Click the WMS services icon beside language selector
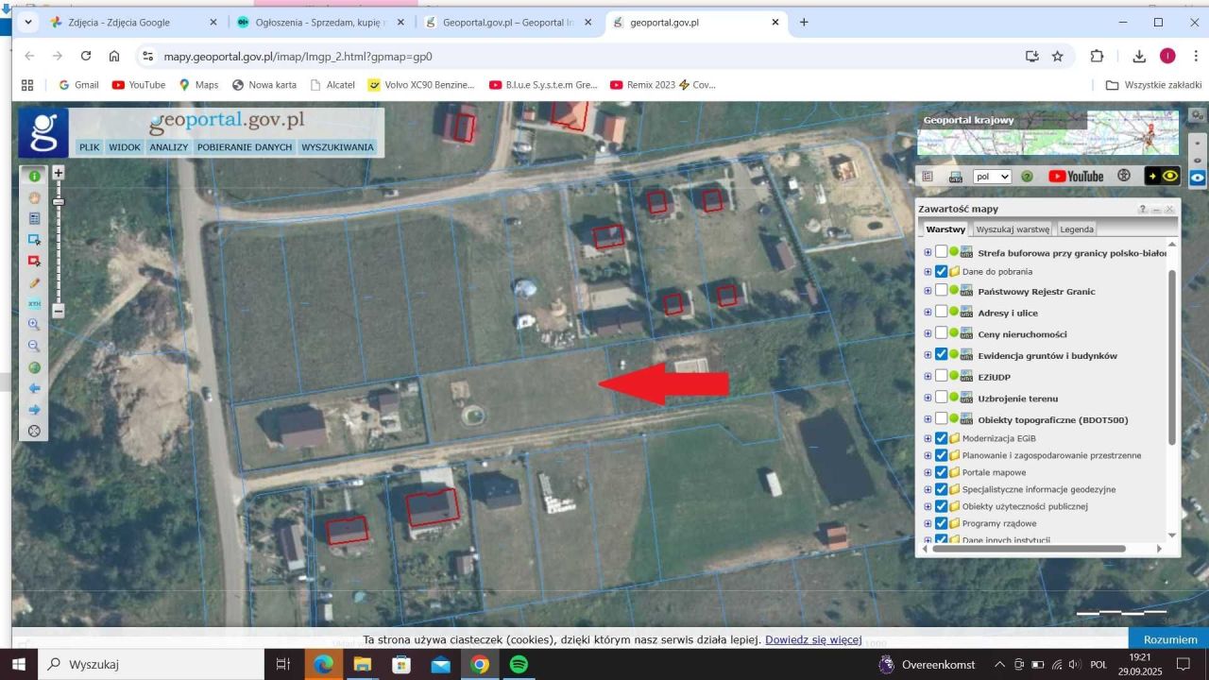Image resolution: width=1209 pixels, height=680 pixels. pos(955,177)
